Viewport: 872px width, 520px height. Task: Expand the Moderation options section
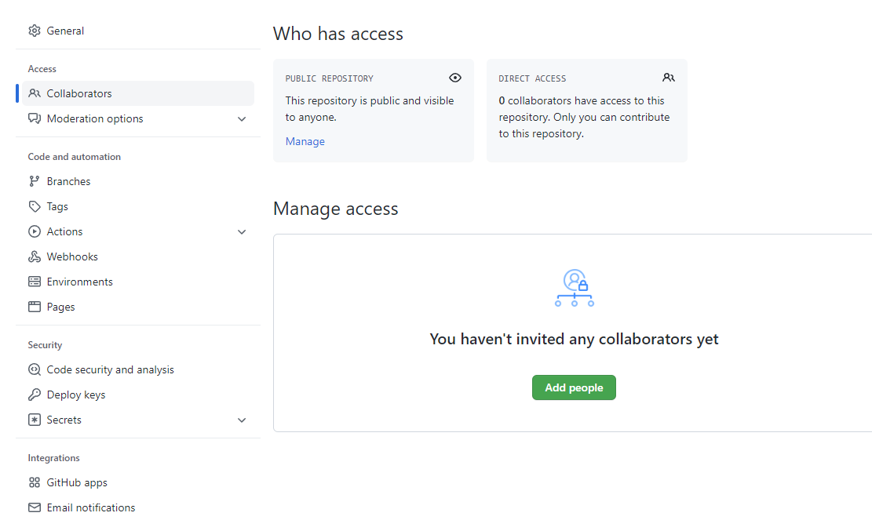[242, 118]
